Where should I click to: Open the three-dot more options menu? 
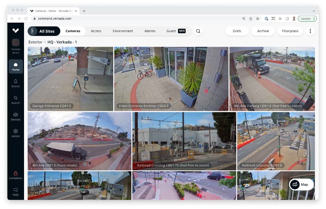click(310, 31)
